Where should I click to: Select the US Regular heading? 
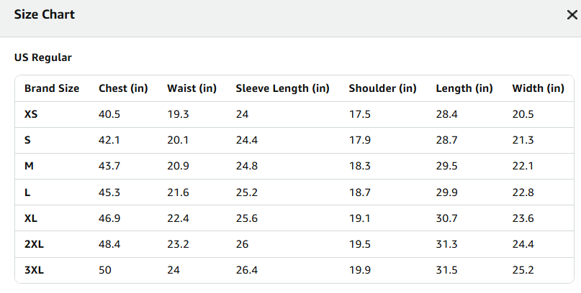43,57
